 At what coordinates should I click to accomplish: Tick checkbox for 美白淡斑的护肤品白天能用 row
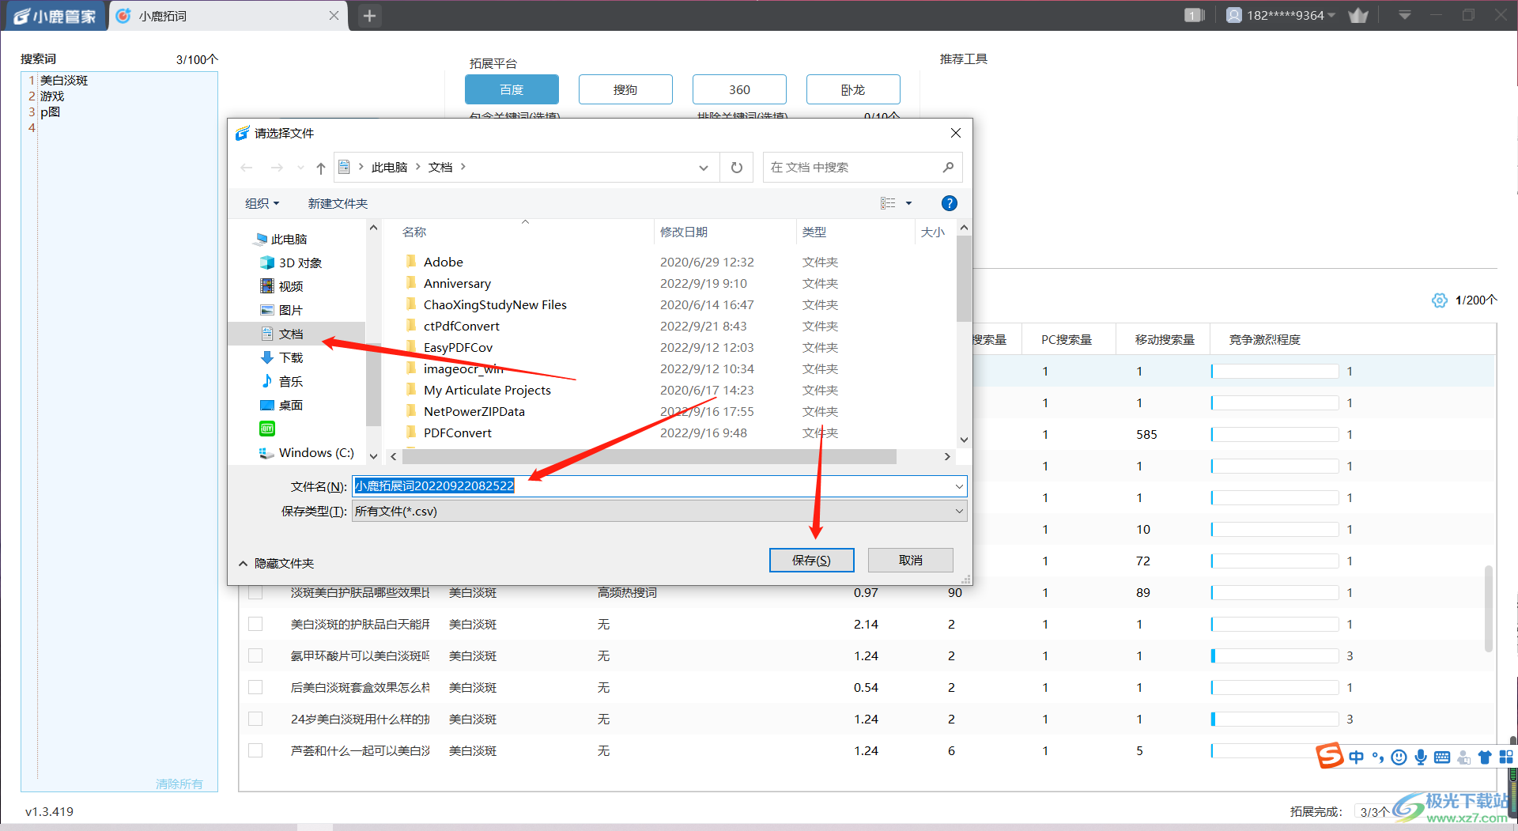(x=255, y=624)
